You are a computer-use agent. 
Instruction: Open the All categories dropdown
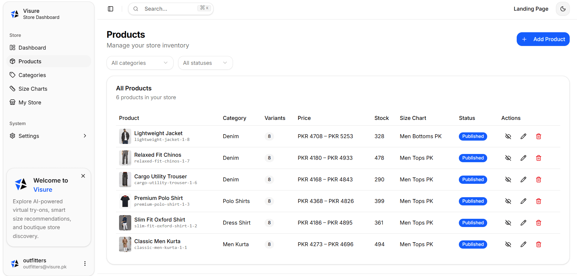point(140,63)
